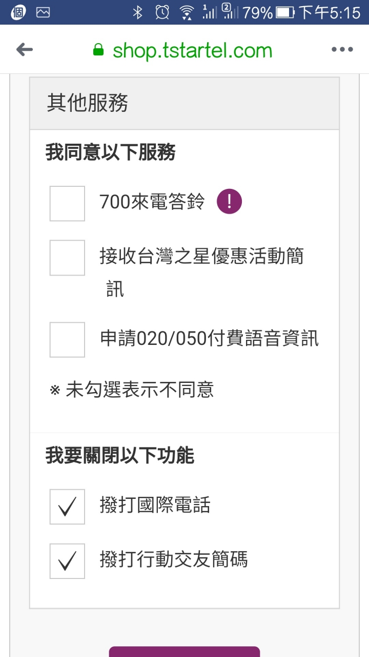Tap the browser back arrow
This screenshot has height=657, width=369.
click(25, 50)
